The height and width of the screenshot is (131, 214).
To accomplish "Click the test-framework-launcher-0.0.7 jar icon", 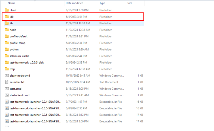I will point(7,121).
